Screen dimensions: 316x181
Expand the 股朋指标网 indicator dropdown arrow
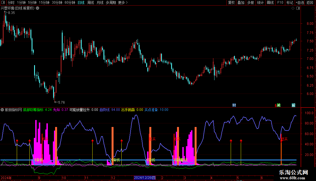click(2, 110)
